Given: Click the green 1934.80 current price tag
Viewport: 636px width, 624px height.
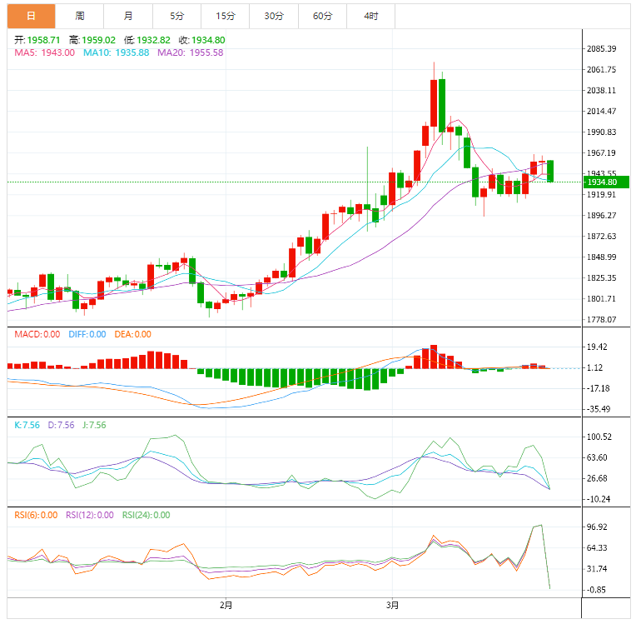Looking at the screenshot, I should point(606,182).
